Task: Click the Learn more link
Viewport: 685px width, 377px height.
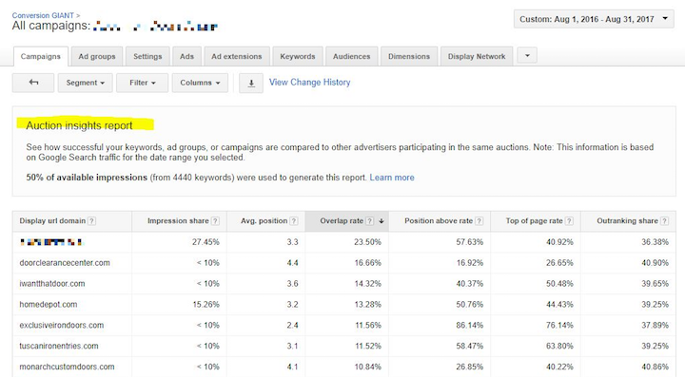Action: pos(392,178)
